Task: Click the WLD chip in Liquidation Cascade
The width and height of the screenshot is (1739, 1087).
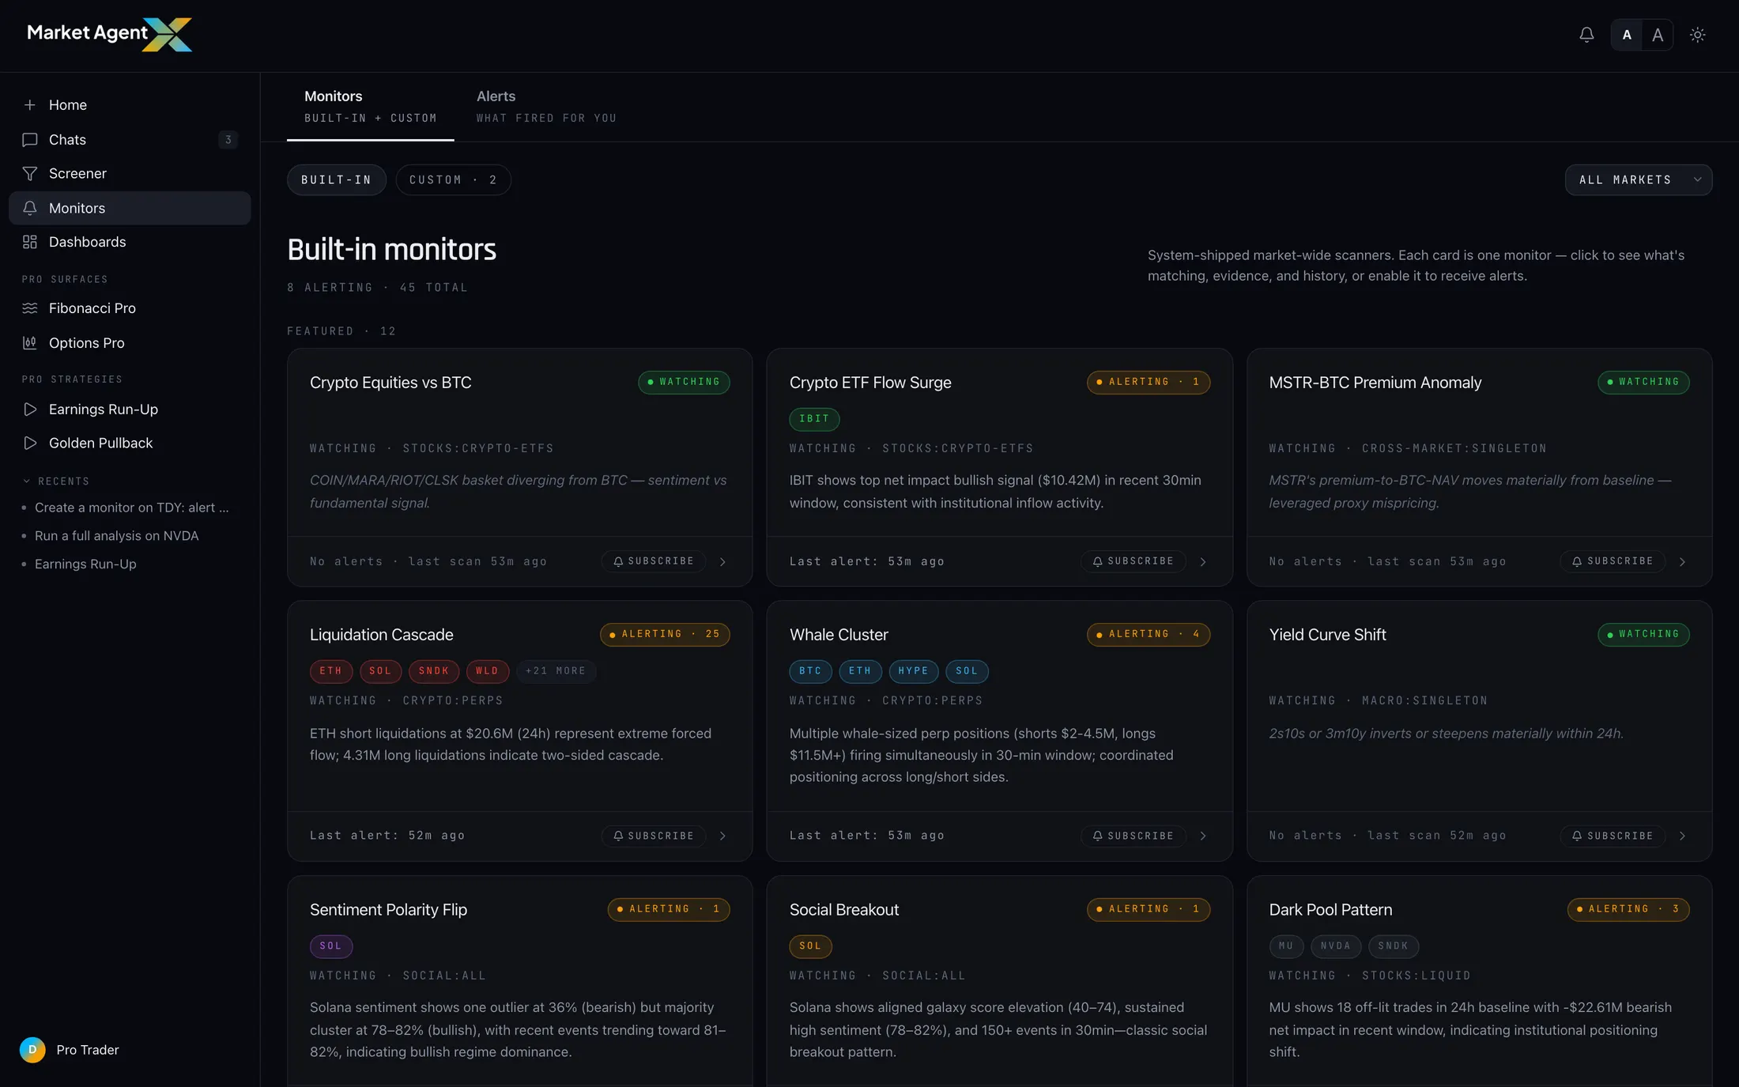Action: [487, 671]
